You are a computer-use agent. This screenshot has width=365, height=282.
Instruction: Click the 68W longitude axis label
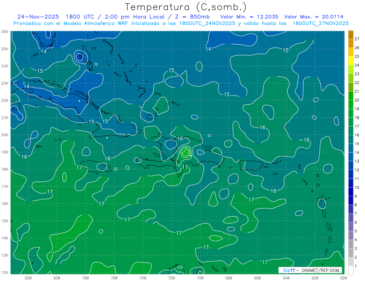(229, 278)
